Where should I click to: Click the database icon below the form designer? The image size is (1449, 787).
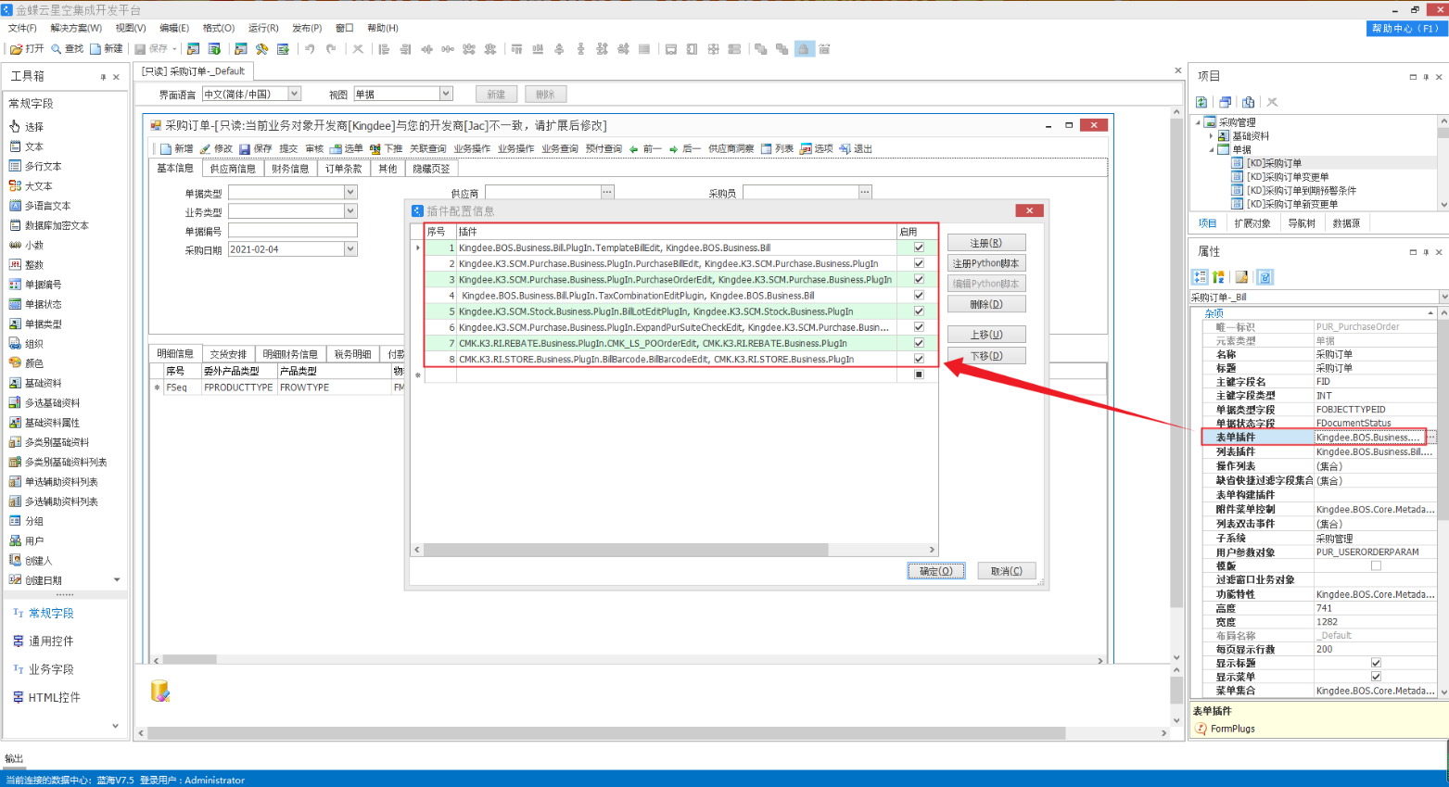click(x=160, y=691)
